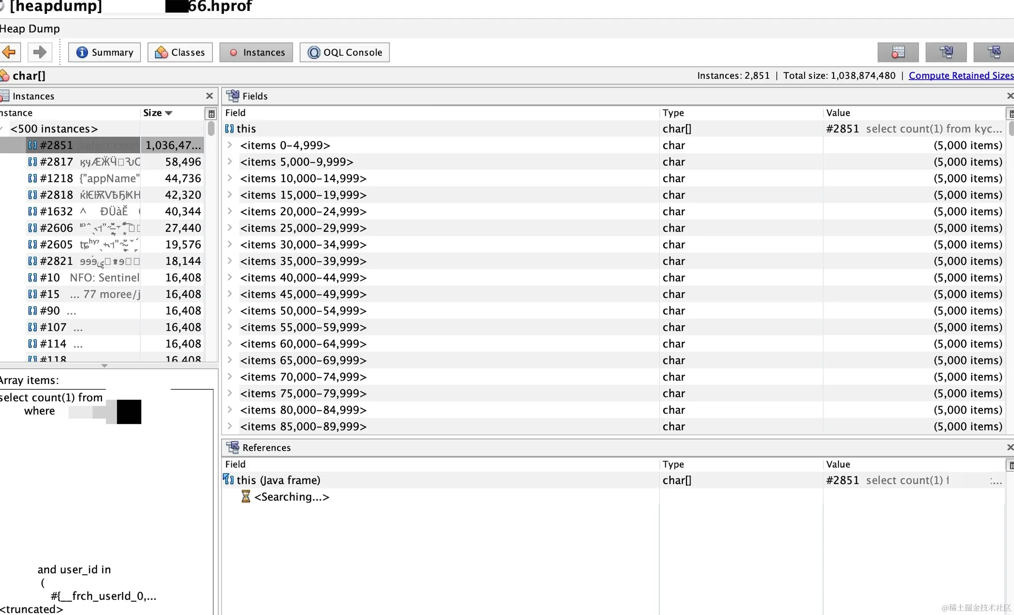The image size is (1014, 615).
Task: Switch to the Classes view
Action: 180,52
